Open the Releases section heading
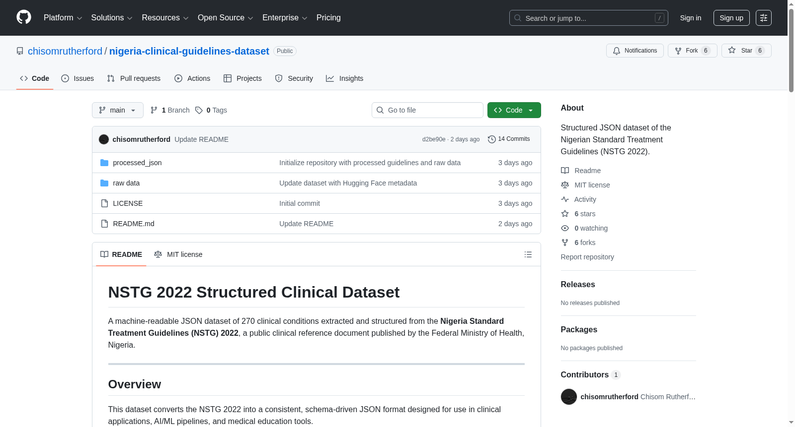Image resolution: width=795 pixels, height=427 pixels. pos(578,285)
